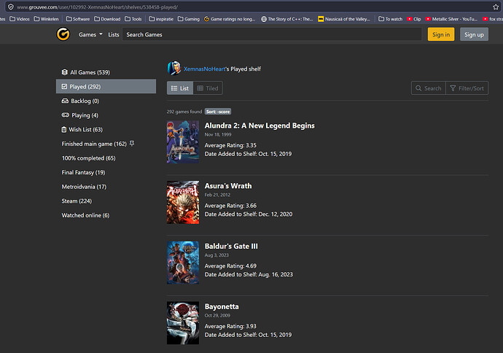503x353 pixels.
Task: Open Asura's Wrath game title
Action: tap(228, 186)
